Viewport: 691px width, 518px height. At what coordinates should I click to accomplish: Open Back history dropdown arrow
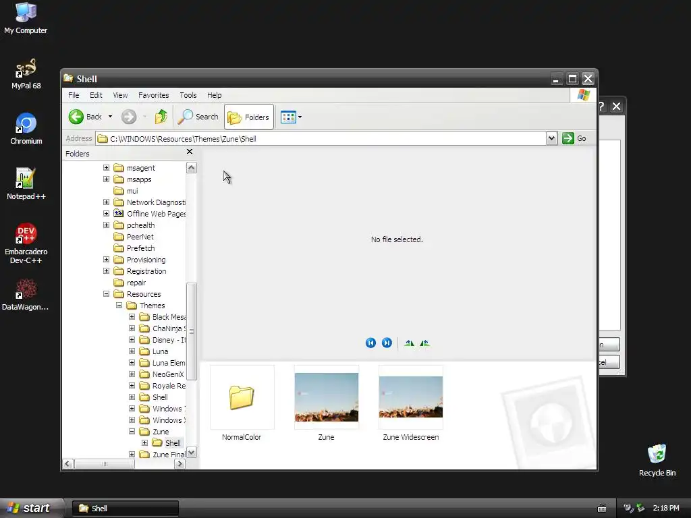coord(110,117)
